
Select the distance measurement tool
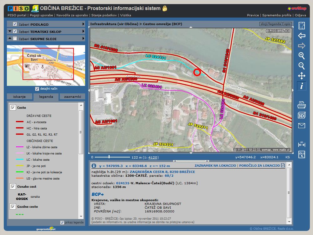tap(301, 144)
